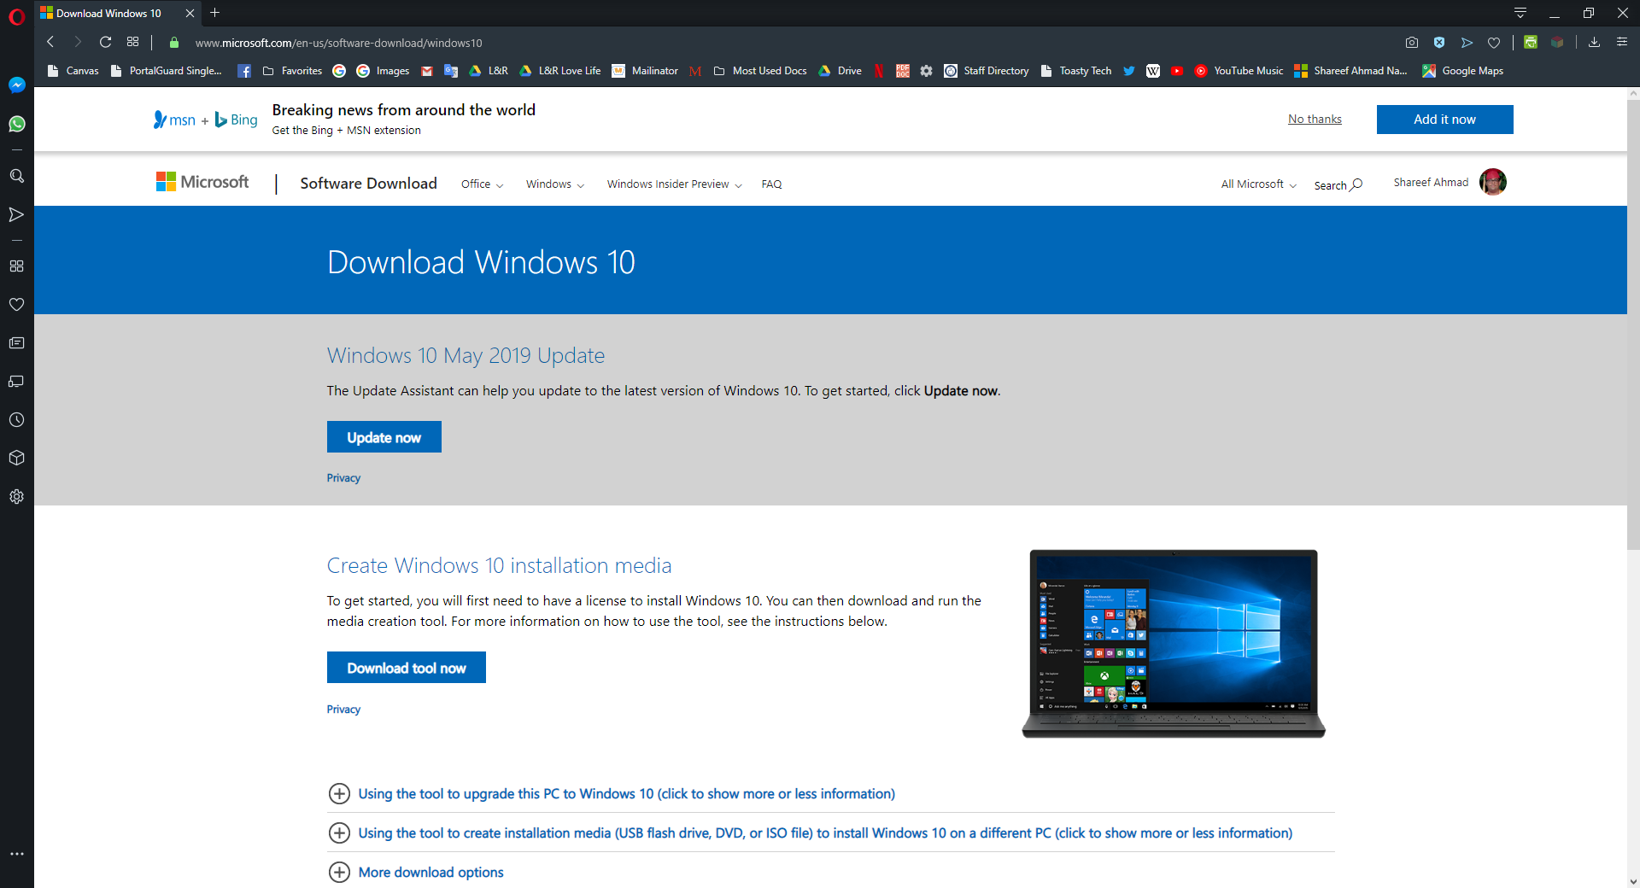Screen dimensions: 1640x888
Task: Click the Windows 10 laptop image
Action: click(1174, 644)
